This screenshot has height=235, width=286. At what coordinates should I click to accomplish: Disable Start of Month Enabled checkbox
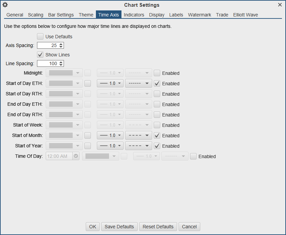[x=157, y=135]
